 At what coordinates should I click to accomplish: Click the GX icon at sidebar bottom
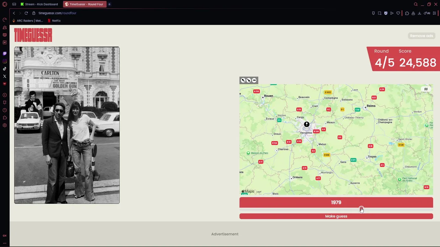[4, 236]
